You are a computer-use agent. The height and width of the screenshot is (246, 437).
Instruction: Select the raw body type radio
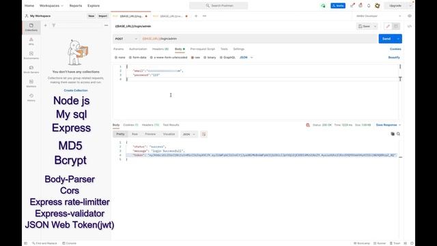click(193, 57)
